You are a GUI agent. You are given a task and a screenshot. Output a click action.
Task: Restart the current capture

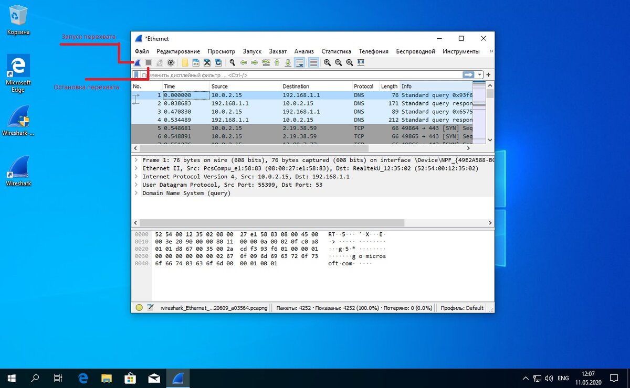tap(160, 63)
